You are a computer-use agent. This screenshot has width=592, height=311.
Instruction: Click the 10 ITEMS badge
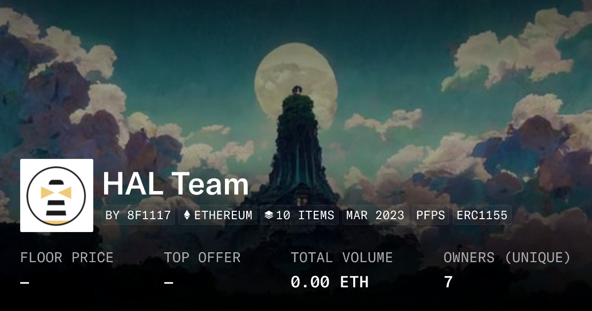[x=299, y=215]
